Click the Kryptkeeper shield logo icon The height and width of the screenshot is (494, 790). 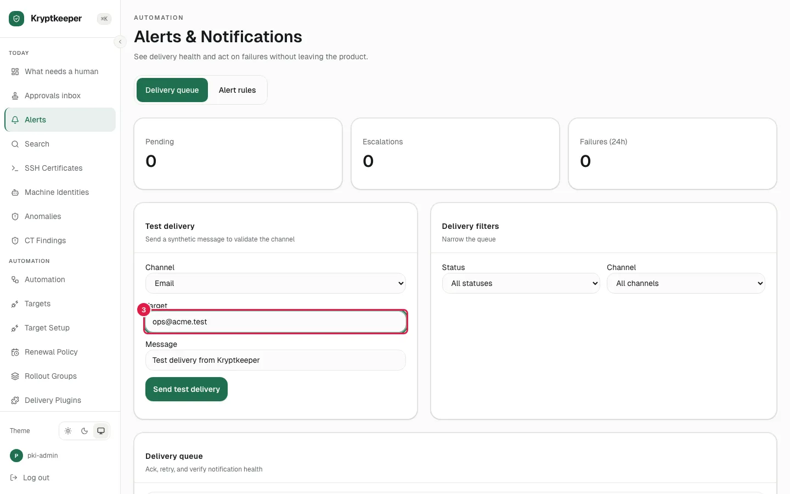(x=16, y=19)
